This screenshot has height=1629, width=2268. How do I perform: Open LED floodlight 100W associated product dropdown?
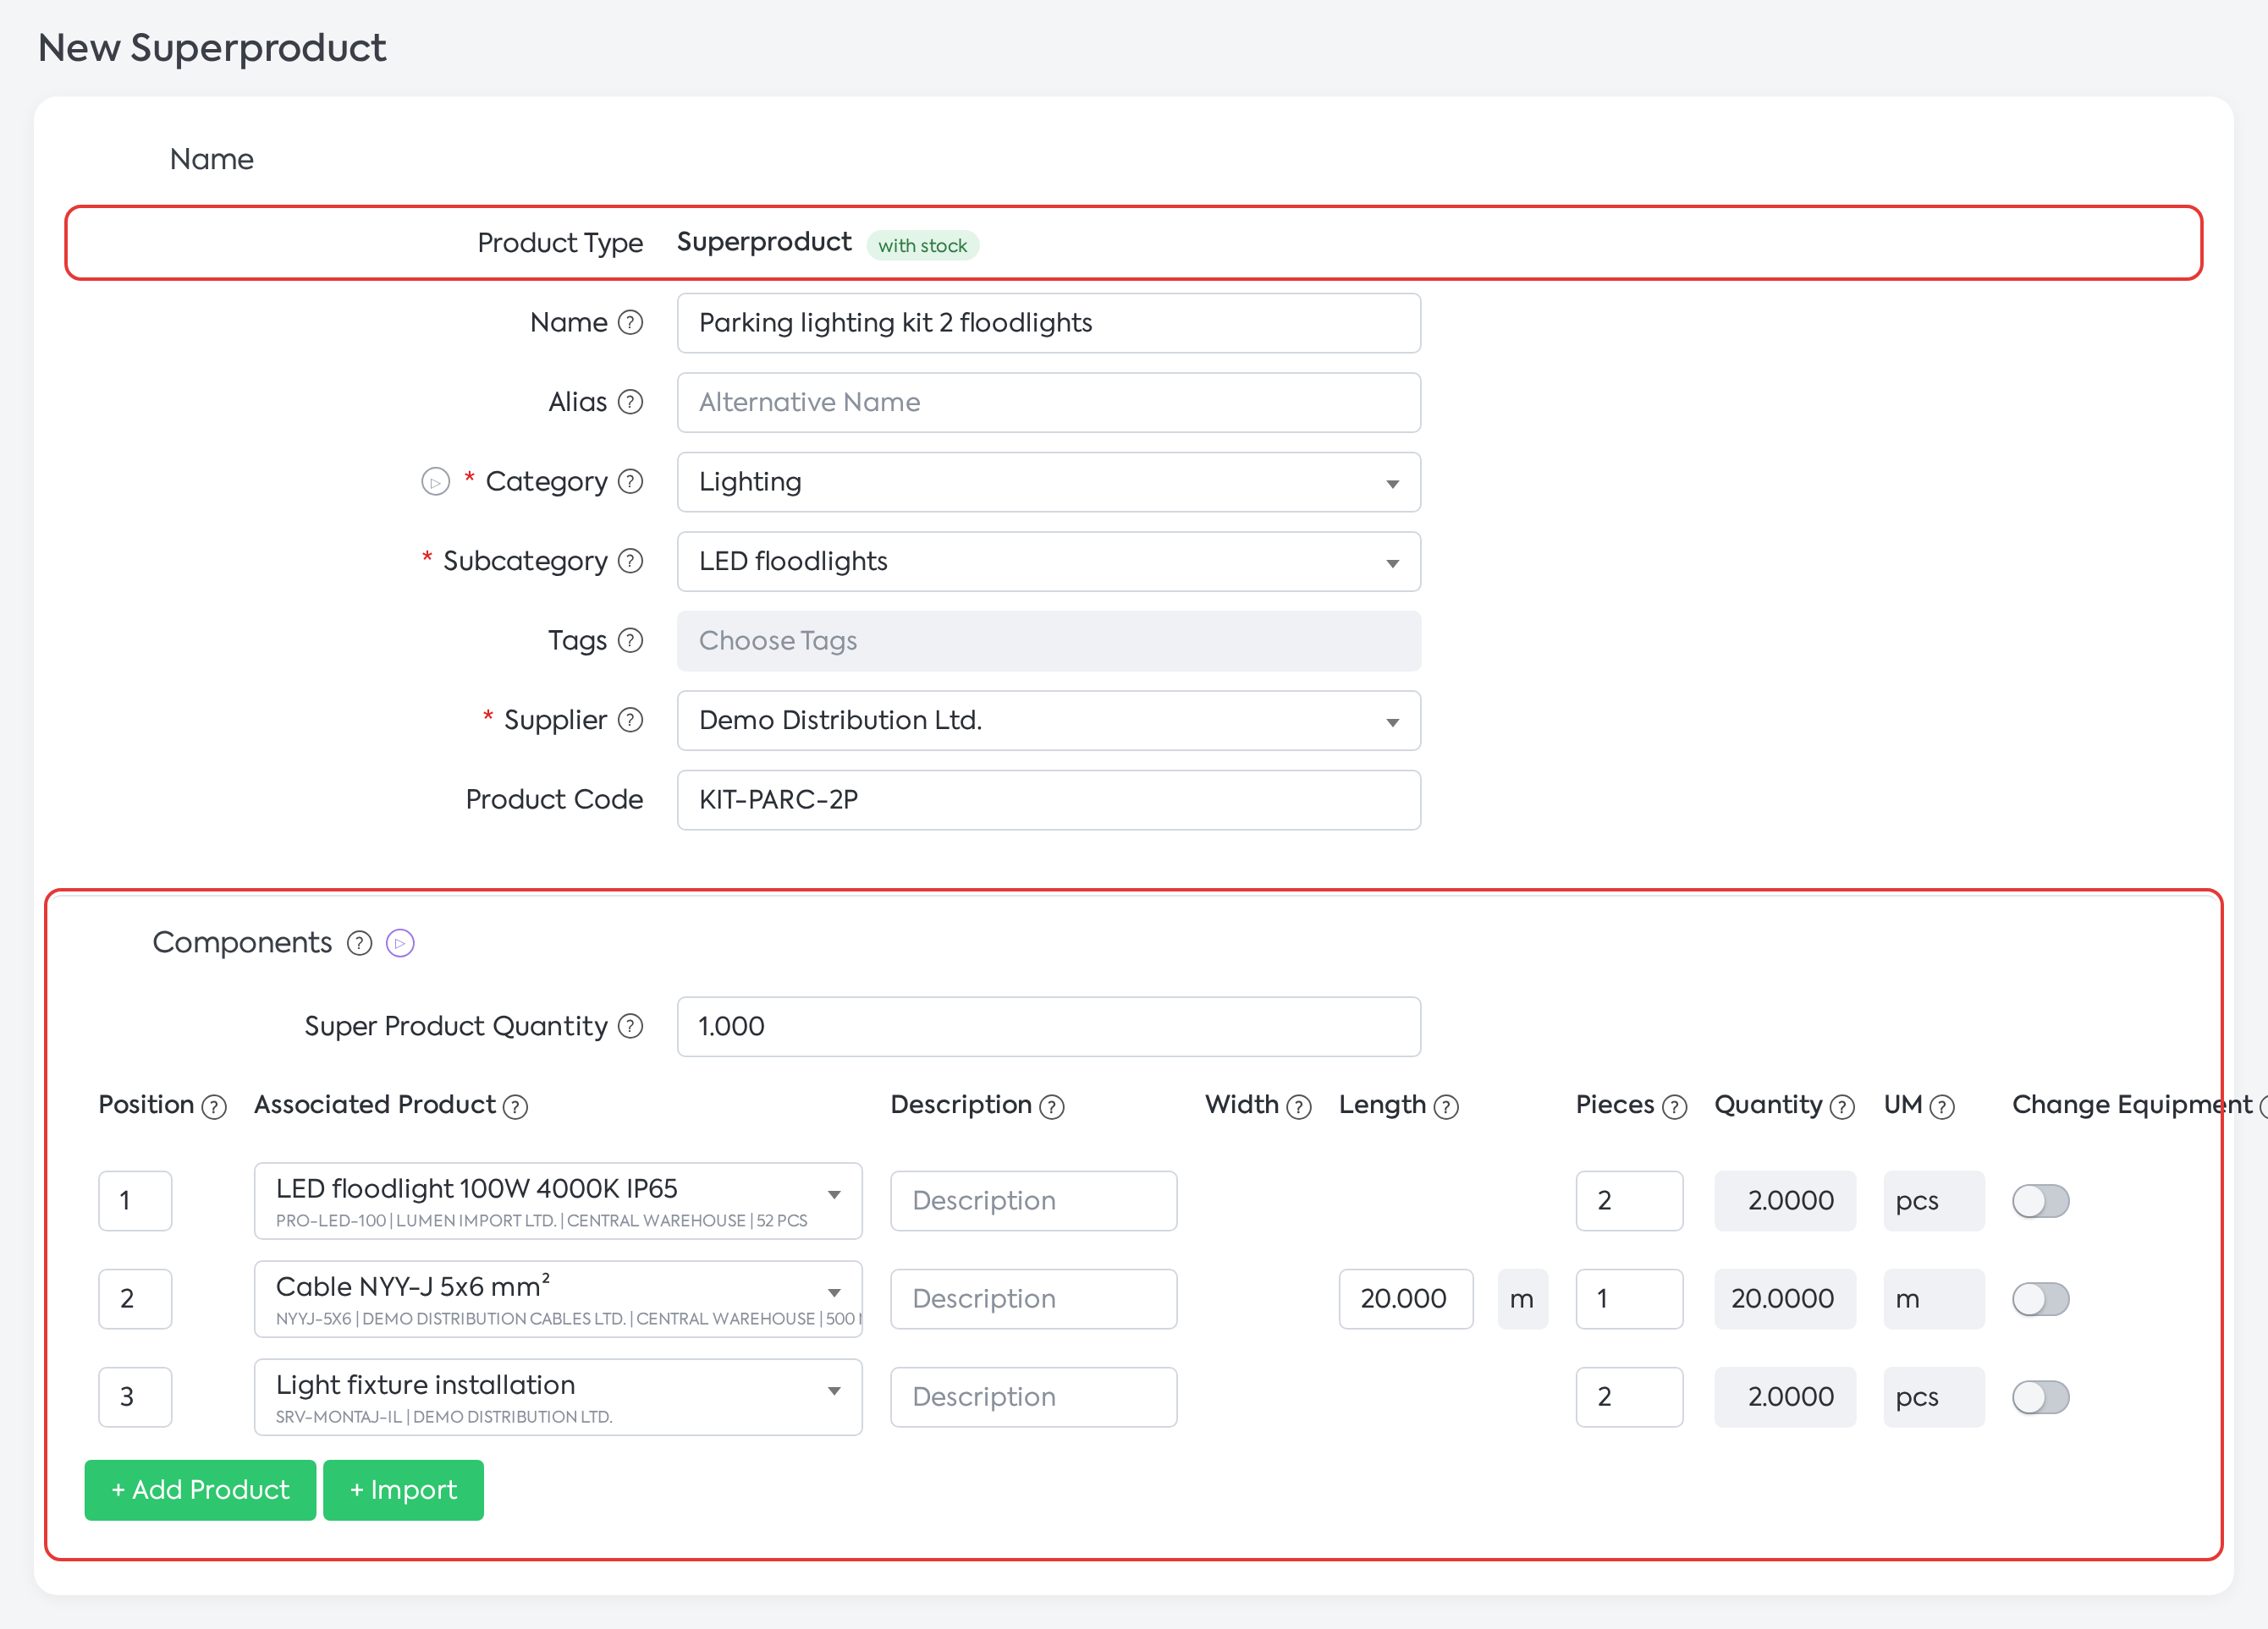tap(558, 1201)
